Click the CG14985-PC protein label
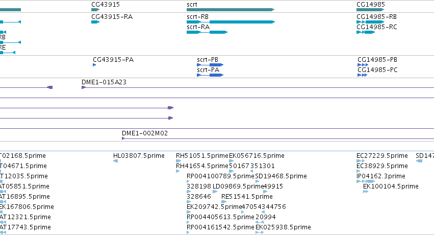 377,70
